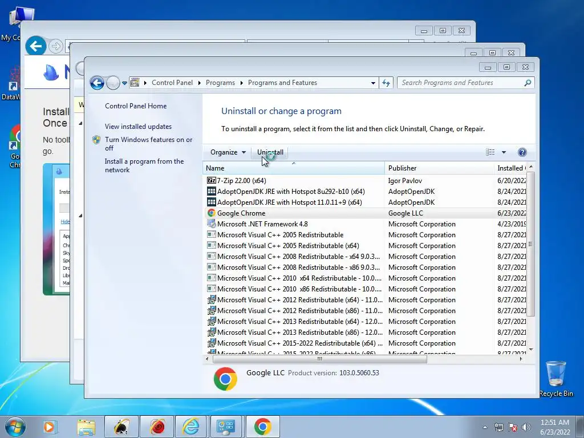Expand the arrow after Programs breadcrumb

241,83
